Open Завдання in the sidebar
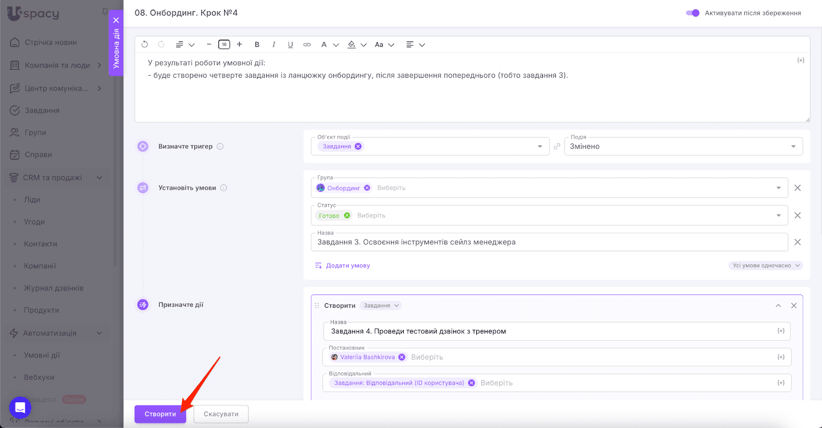Viewport: 822px width, 428px height. pyautogui.click(x=42, y=110)
